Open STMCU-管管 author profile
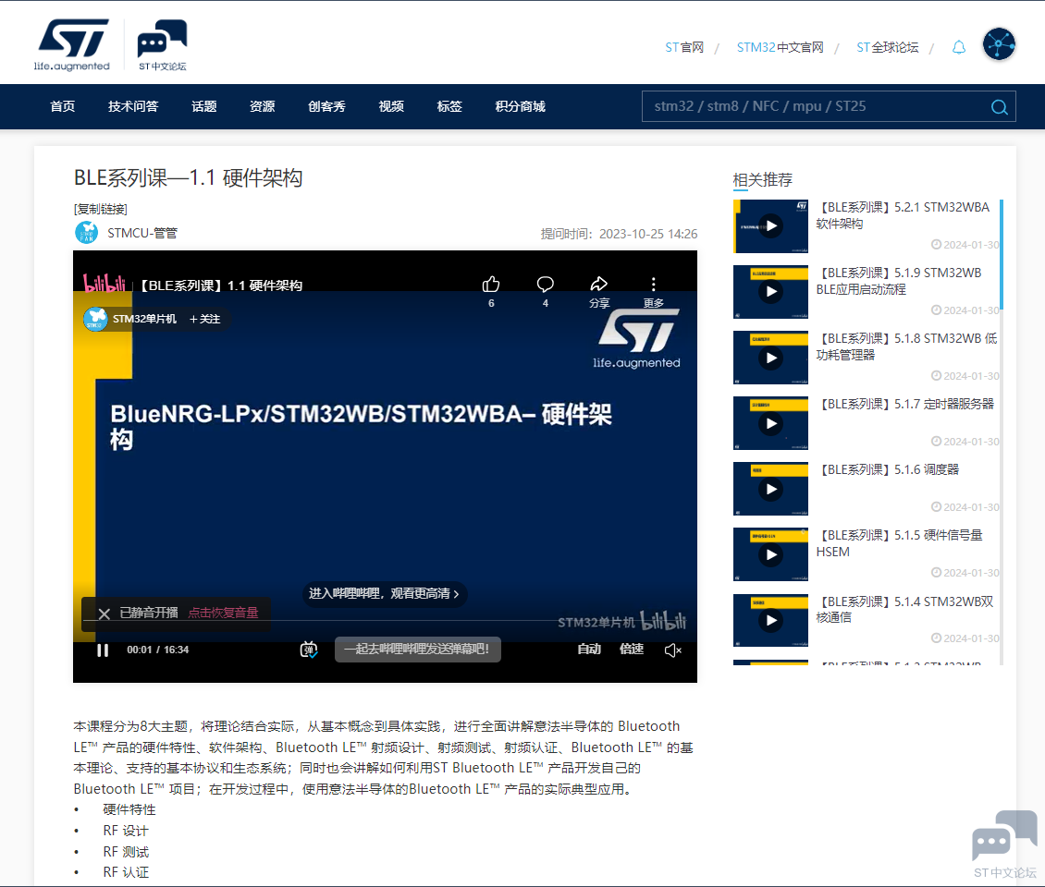This screenshot has height=887, width=1045. [x=142, y=233]
